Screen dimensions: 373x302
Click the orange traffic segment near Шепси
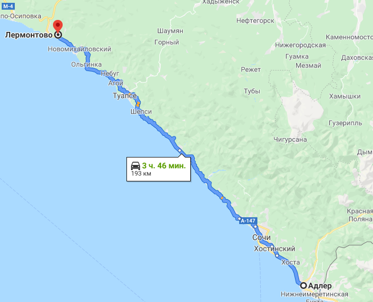(x=138, y=104)
